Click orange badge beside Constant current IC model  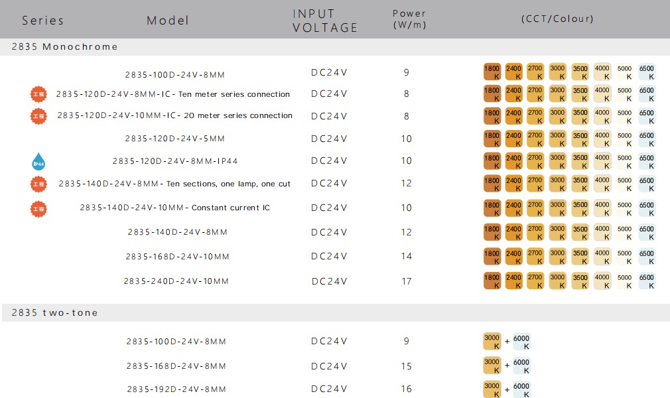point(38,208)
